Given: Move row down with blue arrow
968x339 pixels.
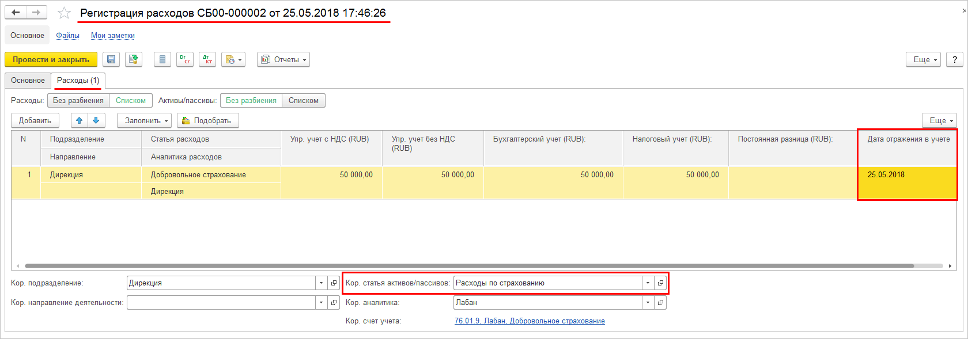Looking at the screenshot, I should [96, 120].
